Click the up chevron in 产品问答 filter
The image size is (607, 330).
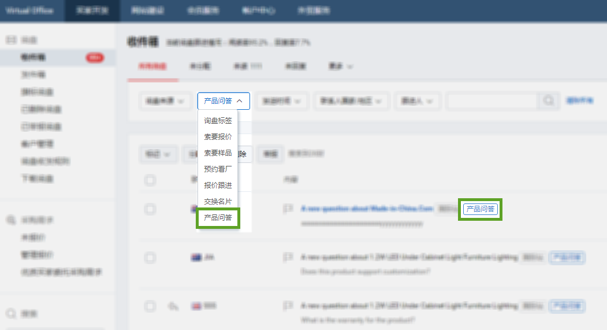pyautogui.click(x=240, y=101)
